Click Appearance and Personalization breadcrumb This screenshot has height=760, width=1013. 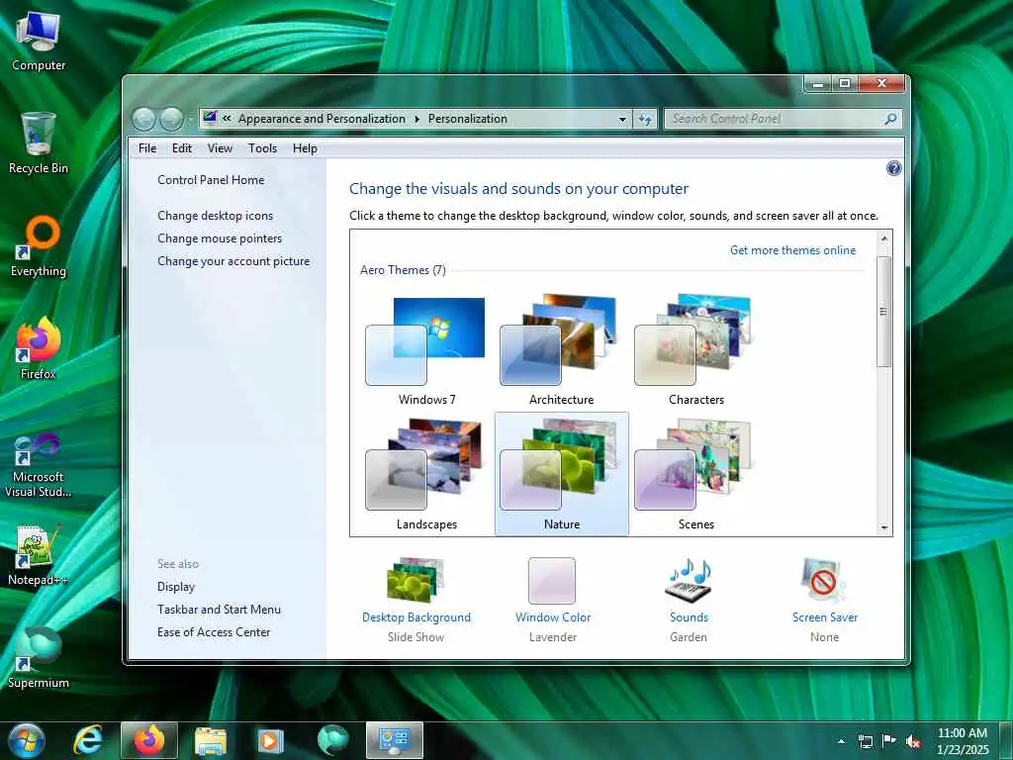322,119
